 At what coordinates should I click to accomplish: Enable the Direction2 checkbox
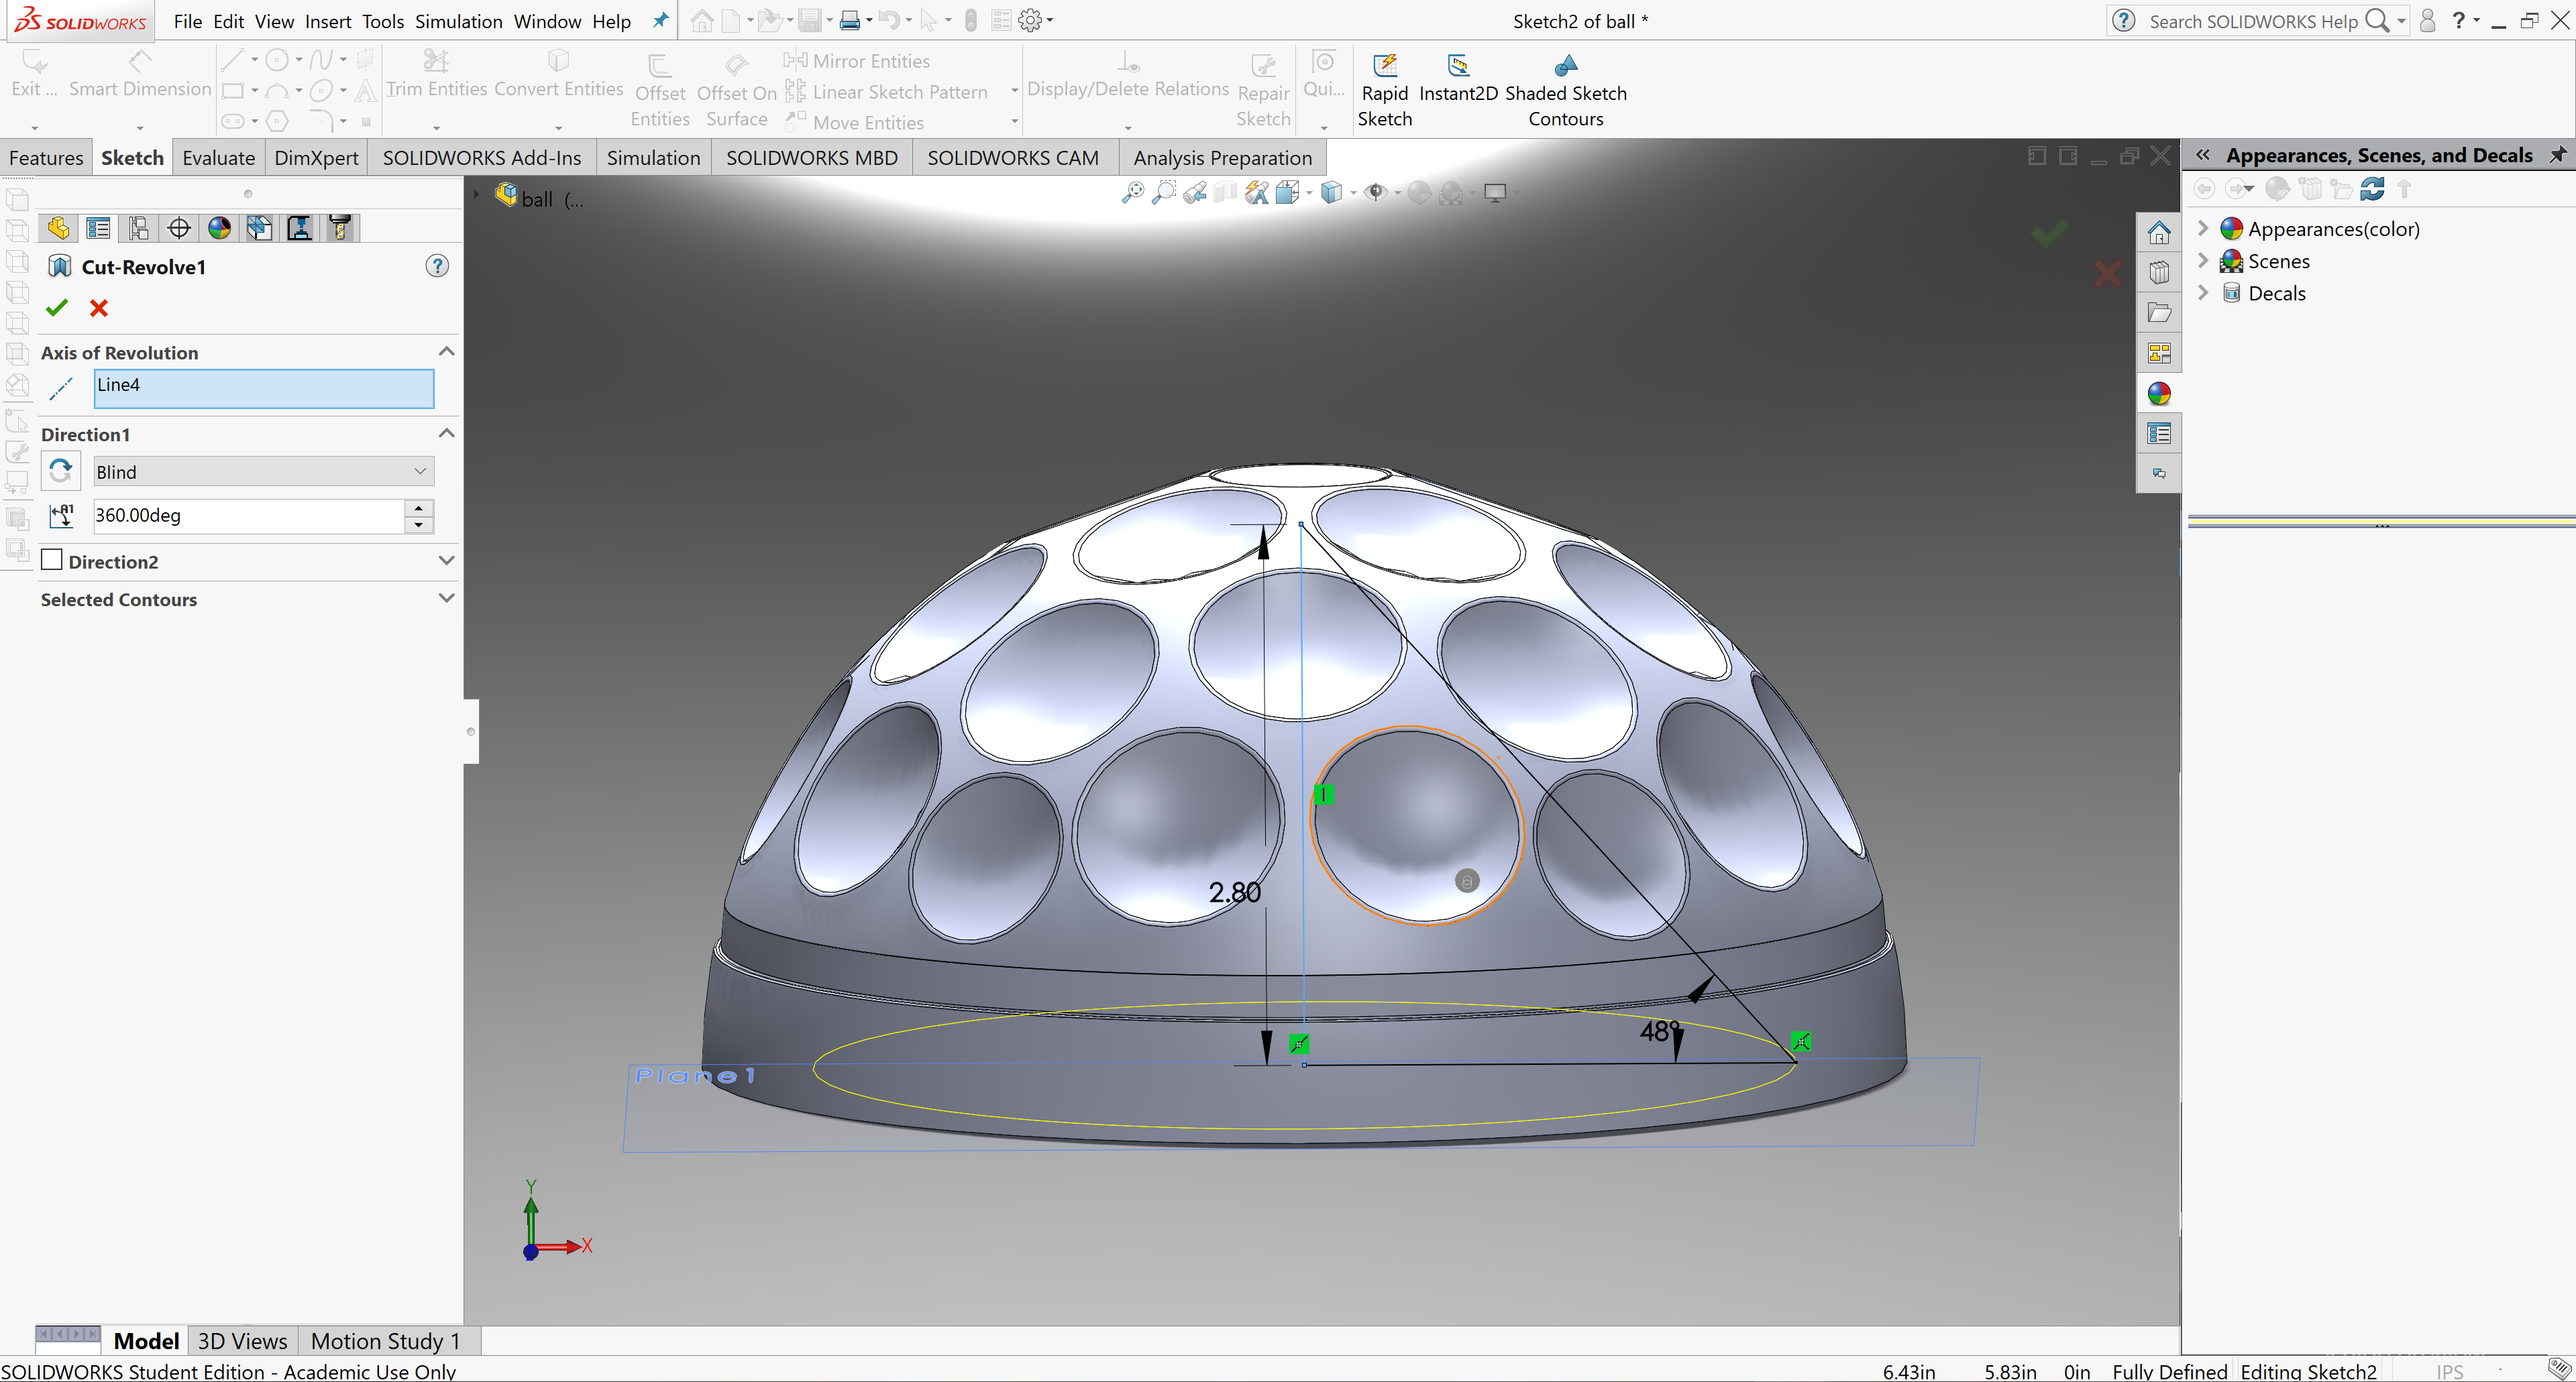52,560
